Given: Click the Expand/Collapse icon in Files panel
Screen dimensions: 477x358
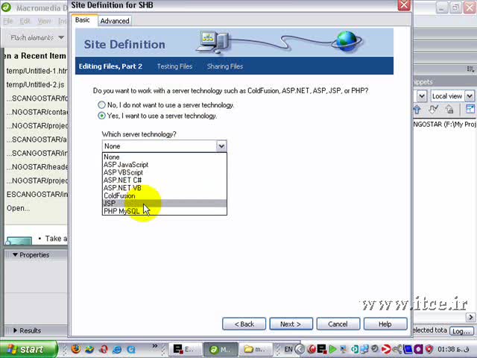Looking at the screenshot, I should point(470,109).
